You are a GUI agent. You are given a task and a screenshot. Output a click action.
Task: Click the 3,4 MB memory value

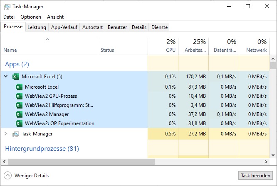[x=198, y=105]
